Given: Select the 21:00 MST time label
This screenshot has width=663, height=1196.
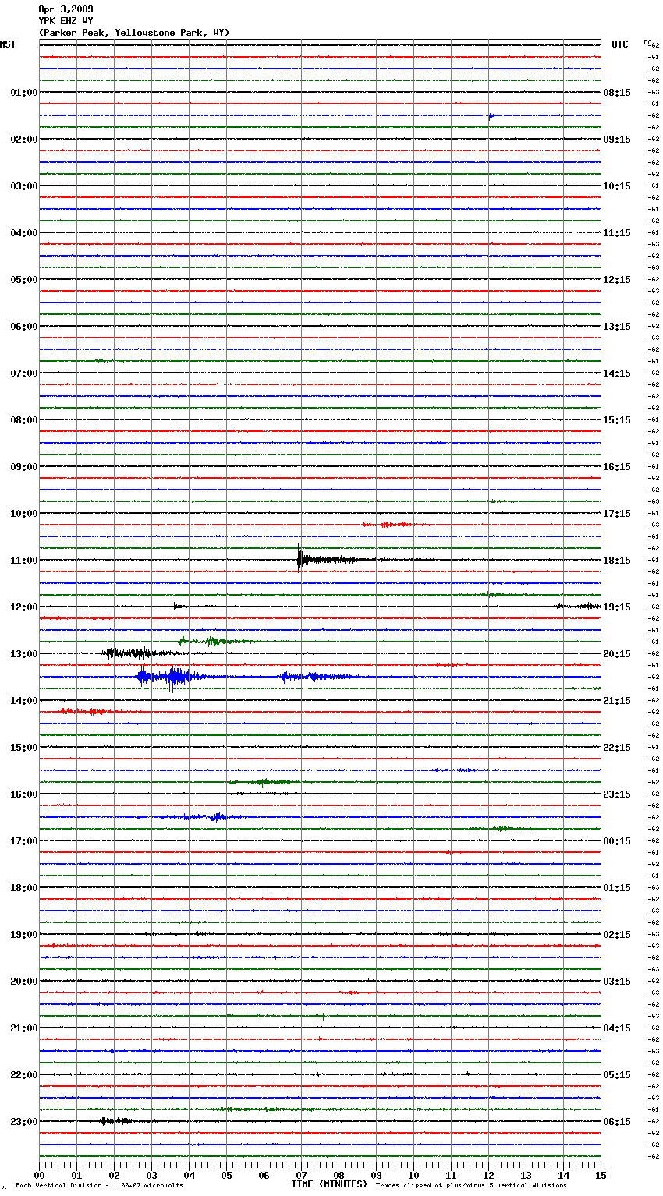Looking at the screenshot, I should 24,1028.
